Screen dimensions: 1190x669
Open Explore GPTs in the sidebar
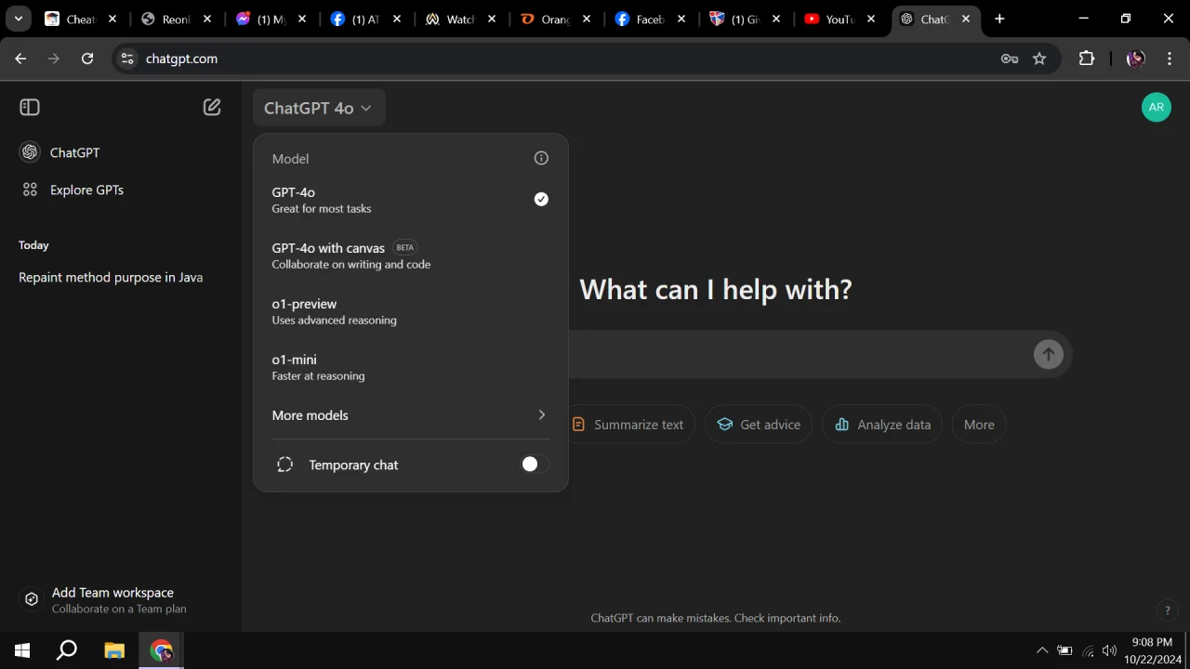coord(121,190)
